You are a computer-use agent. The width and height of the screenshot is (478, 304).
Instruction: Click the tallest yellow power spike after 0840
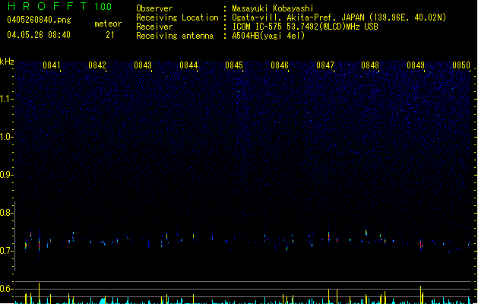39,293
